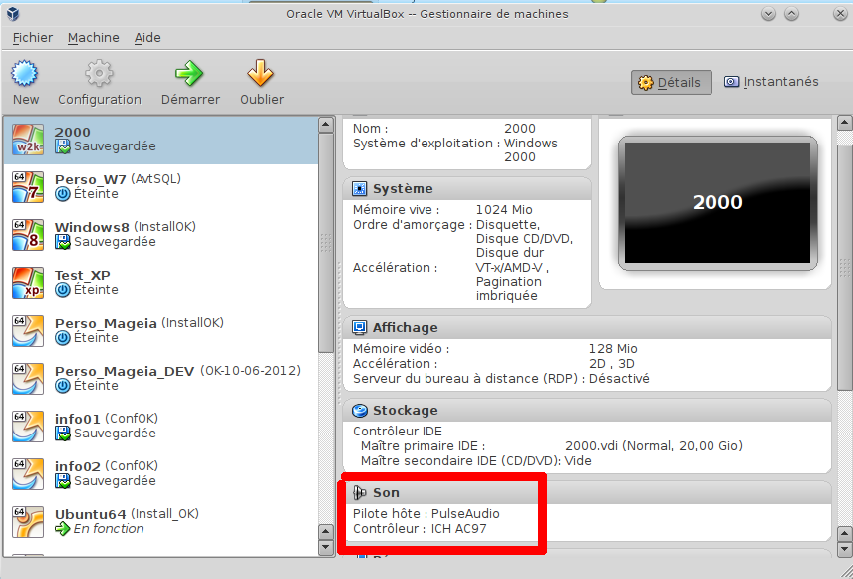Click the Stockage section disk icon

click(x=359, y=410)
